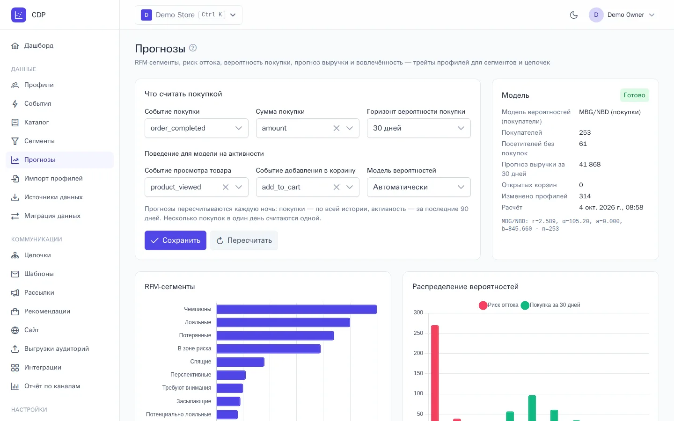Open the Модель вероятностей Автоматически dropdown
674x421 pixels.
click(419, 187)
